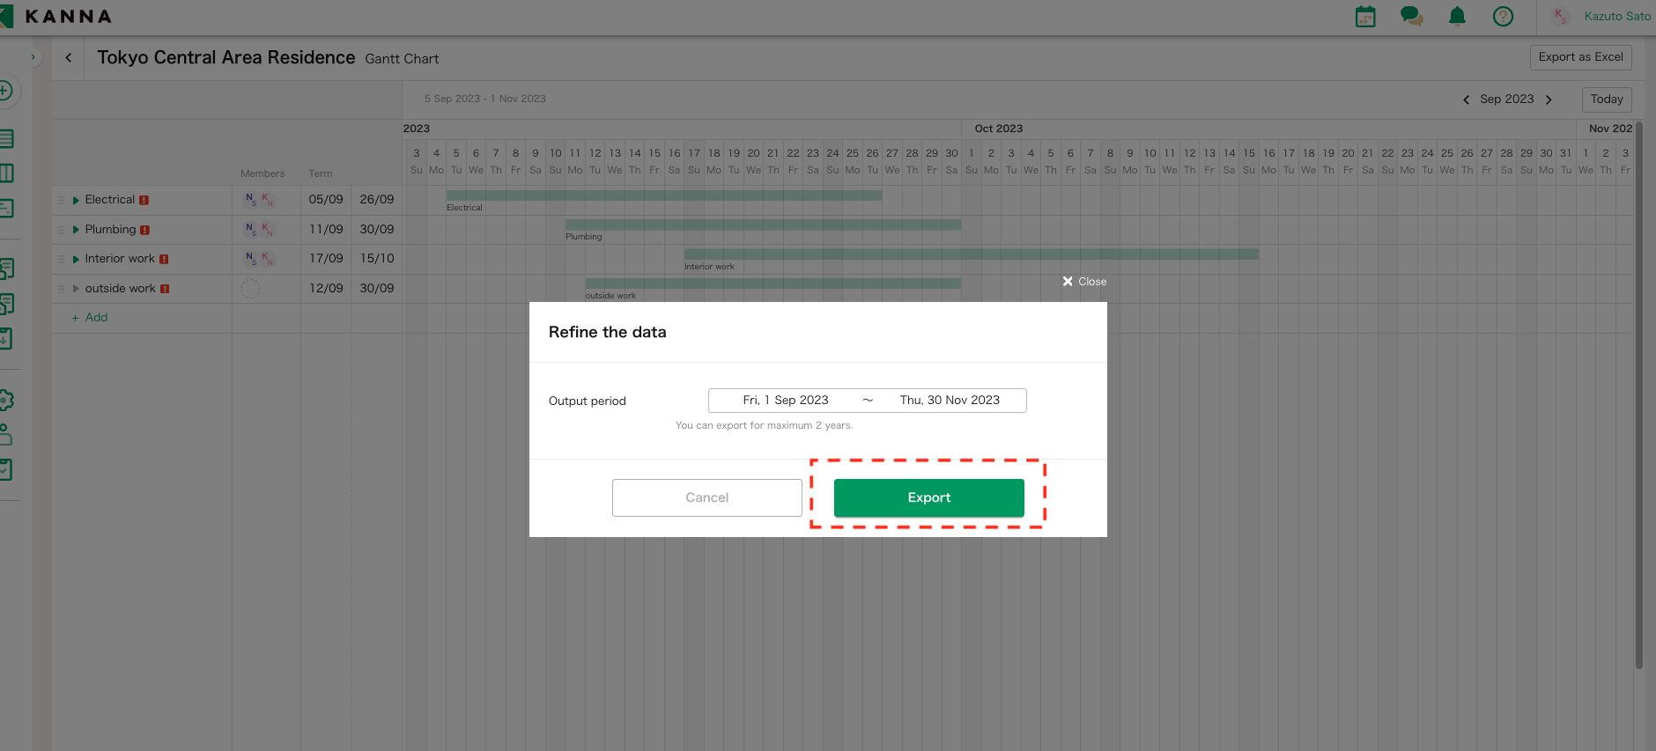Cancel the Refine the data dialog
The width and height of the screenshot is (1656, 751).
pyautogui.click(x=706, y=497)
